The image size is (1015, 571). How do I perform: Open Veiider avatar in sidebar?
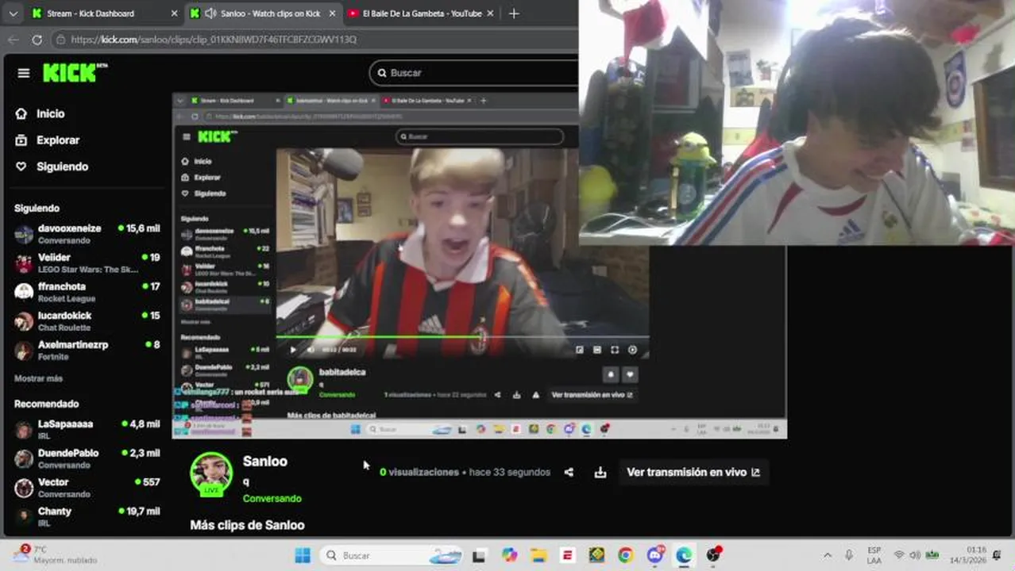[24, 263]
